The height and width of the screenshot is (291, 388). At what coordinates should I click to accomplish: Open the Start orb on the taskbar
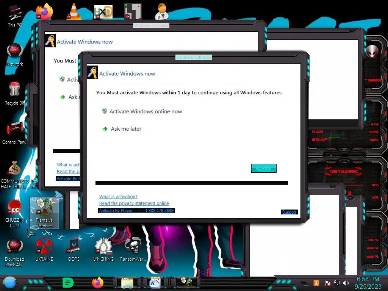coord(9,283)
